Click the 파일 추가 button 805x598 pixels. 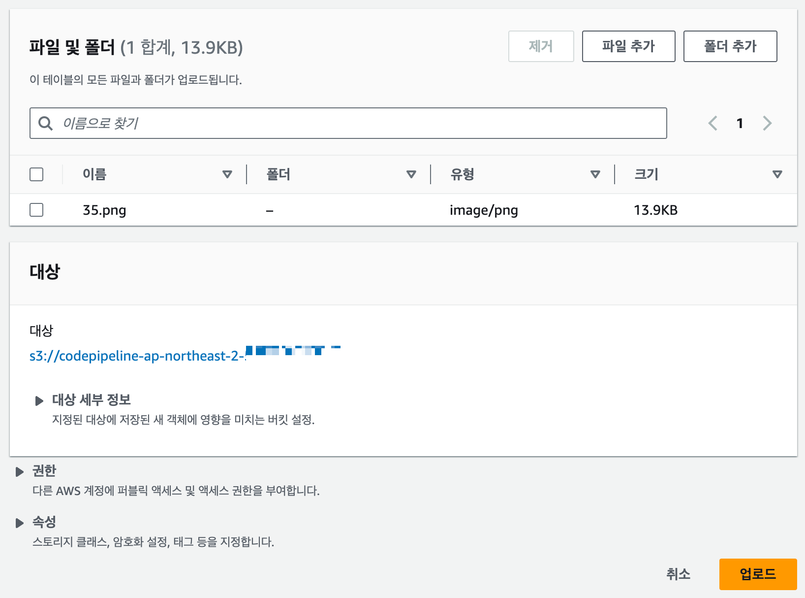tap(628, 46)
